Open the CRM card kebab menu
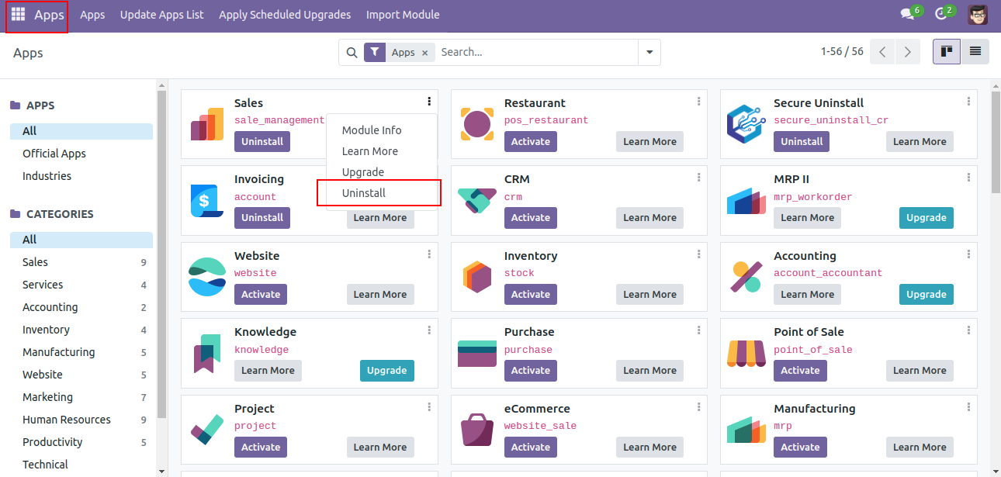This screenshot has width=1001, height=477. [x=698, y=178]
